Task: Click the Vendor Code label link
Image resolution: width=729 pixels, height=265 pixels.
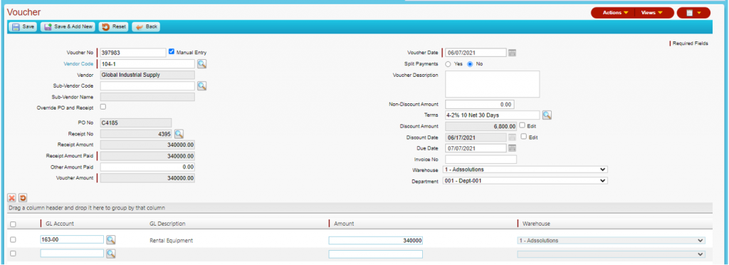Action: point(78,64)
